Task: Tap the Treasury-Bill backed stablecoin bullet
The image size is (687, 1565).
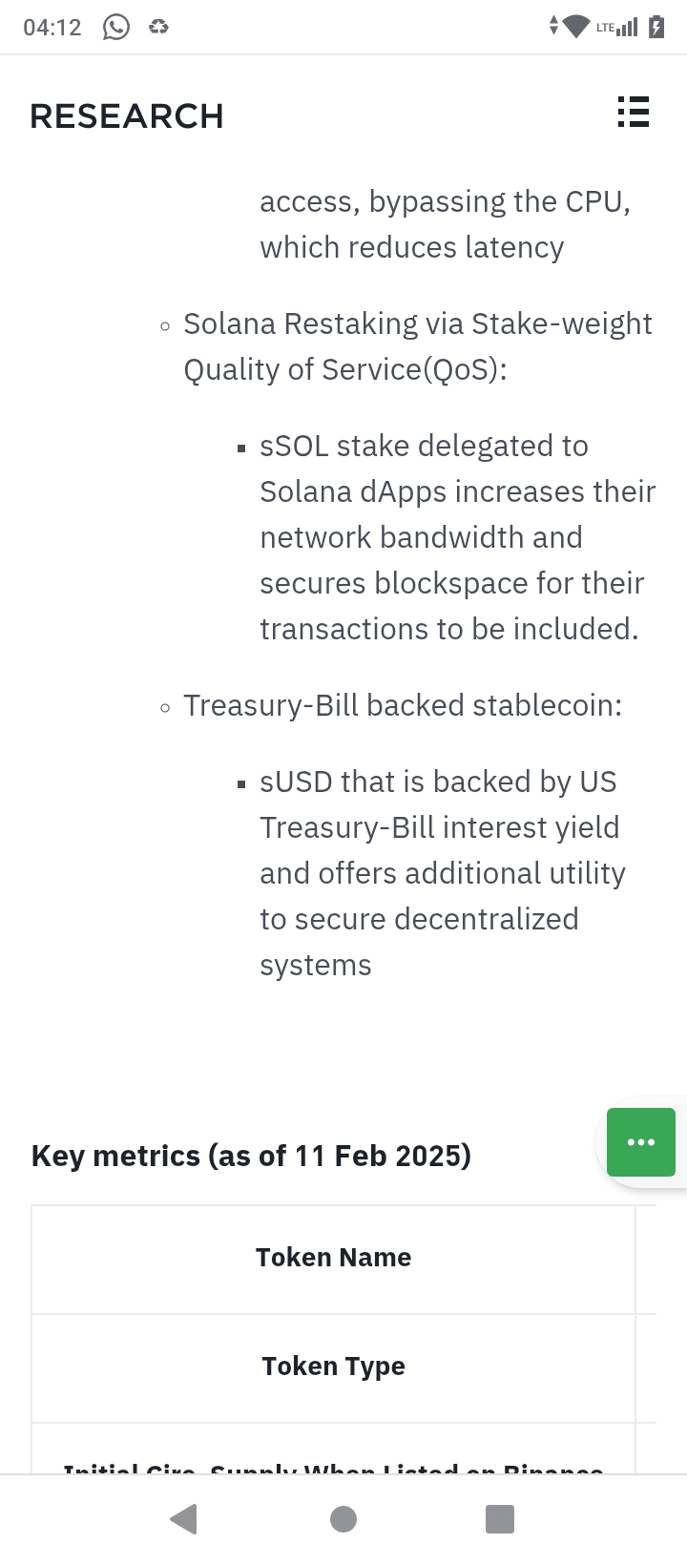Action: tap(402, 705)
